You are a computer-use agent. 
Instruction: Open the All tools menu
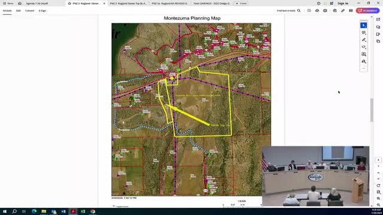(7, 11)
